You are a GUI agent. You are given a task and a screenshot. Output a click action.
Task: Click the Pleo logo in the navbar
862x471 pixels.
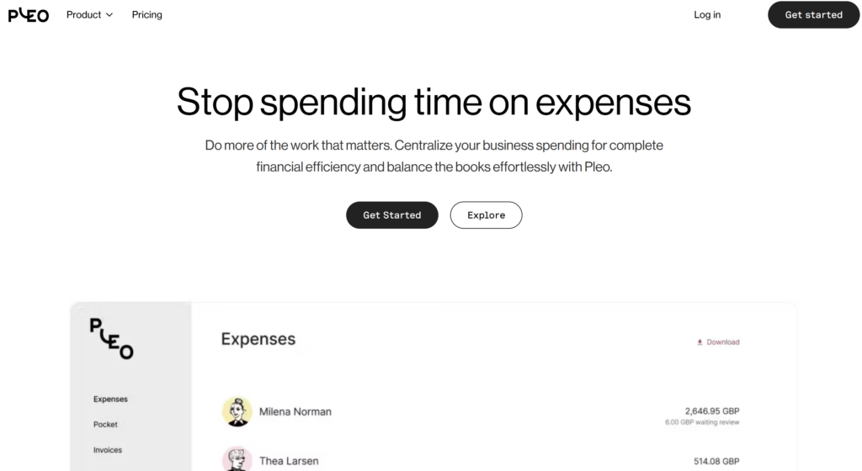(x=29, y=15)
